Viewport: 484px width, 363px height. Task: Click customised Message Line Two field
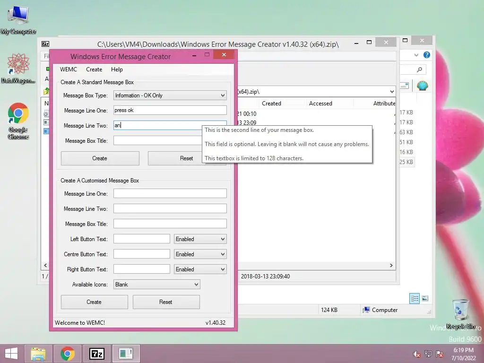pos(170,208)
